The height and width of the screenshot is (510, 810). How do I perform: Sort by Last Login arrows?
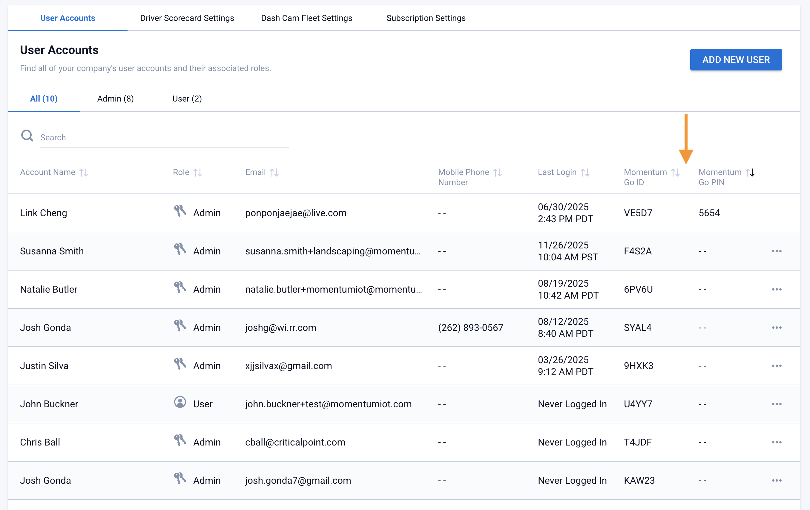[x=585, y=173]
